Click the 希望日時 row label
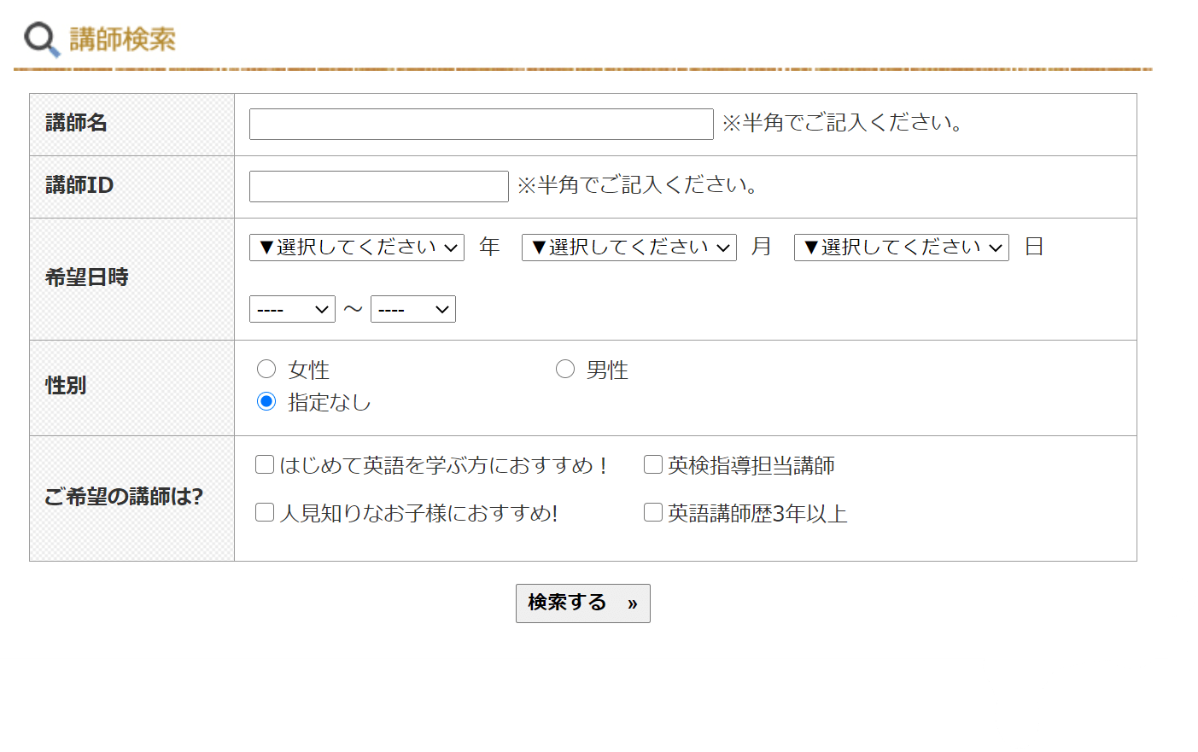 pos(86,277)
